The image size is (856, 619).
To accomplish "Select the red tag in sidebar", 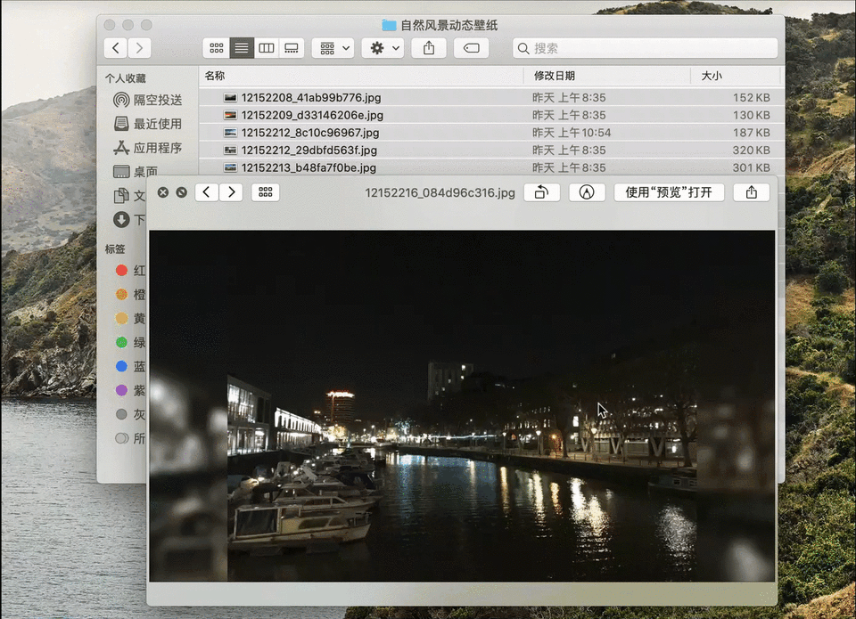I will click(130, 271).
